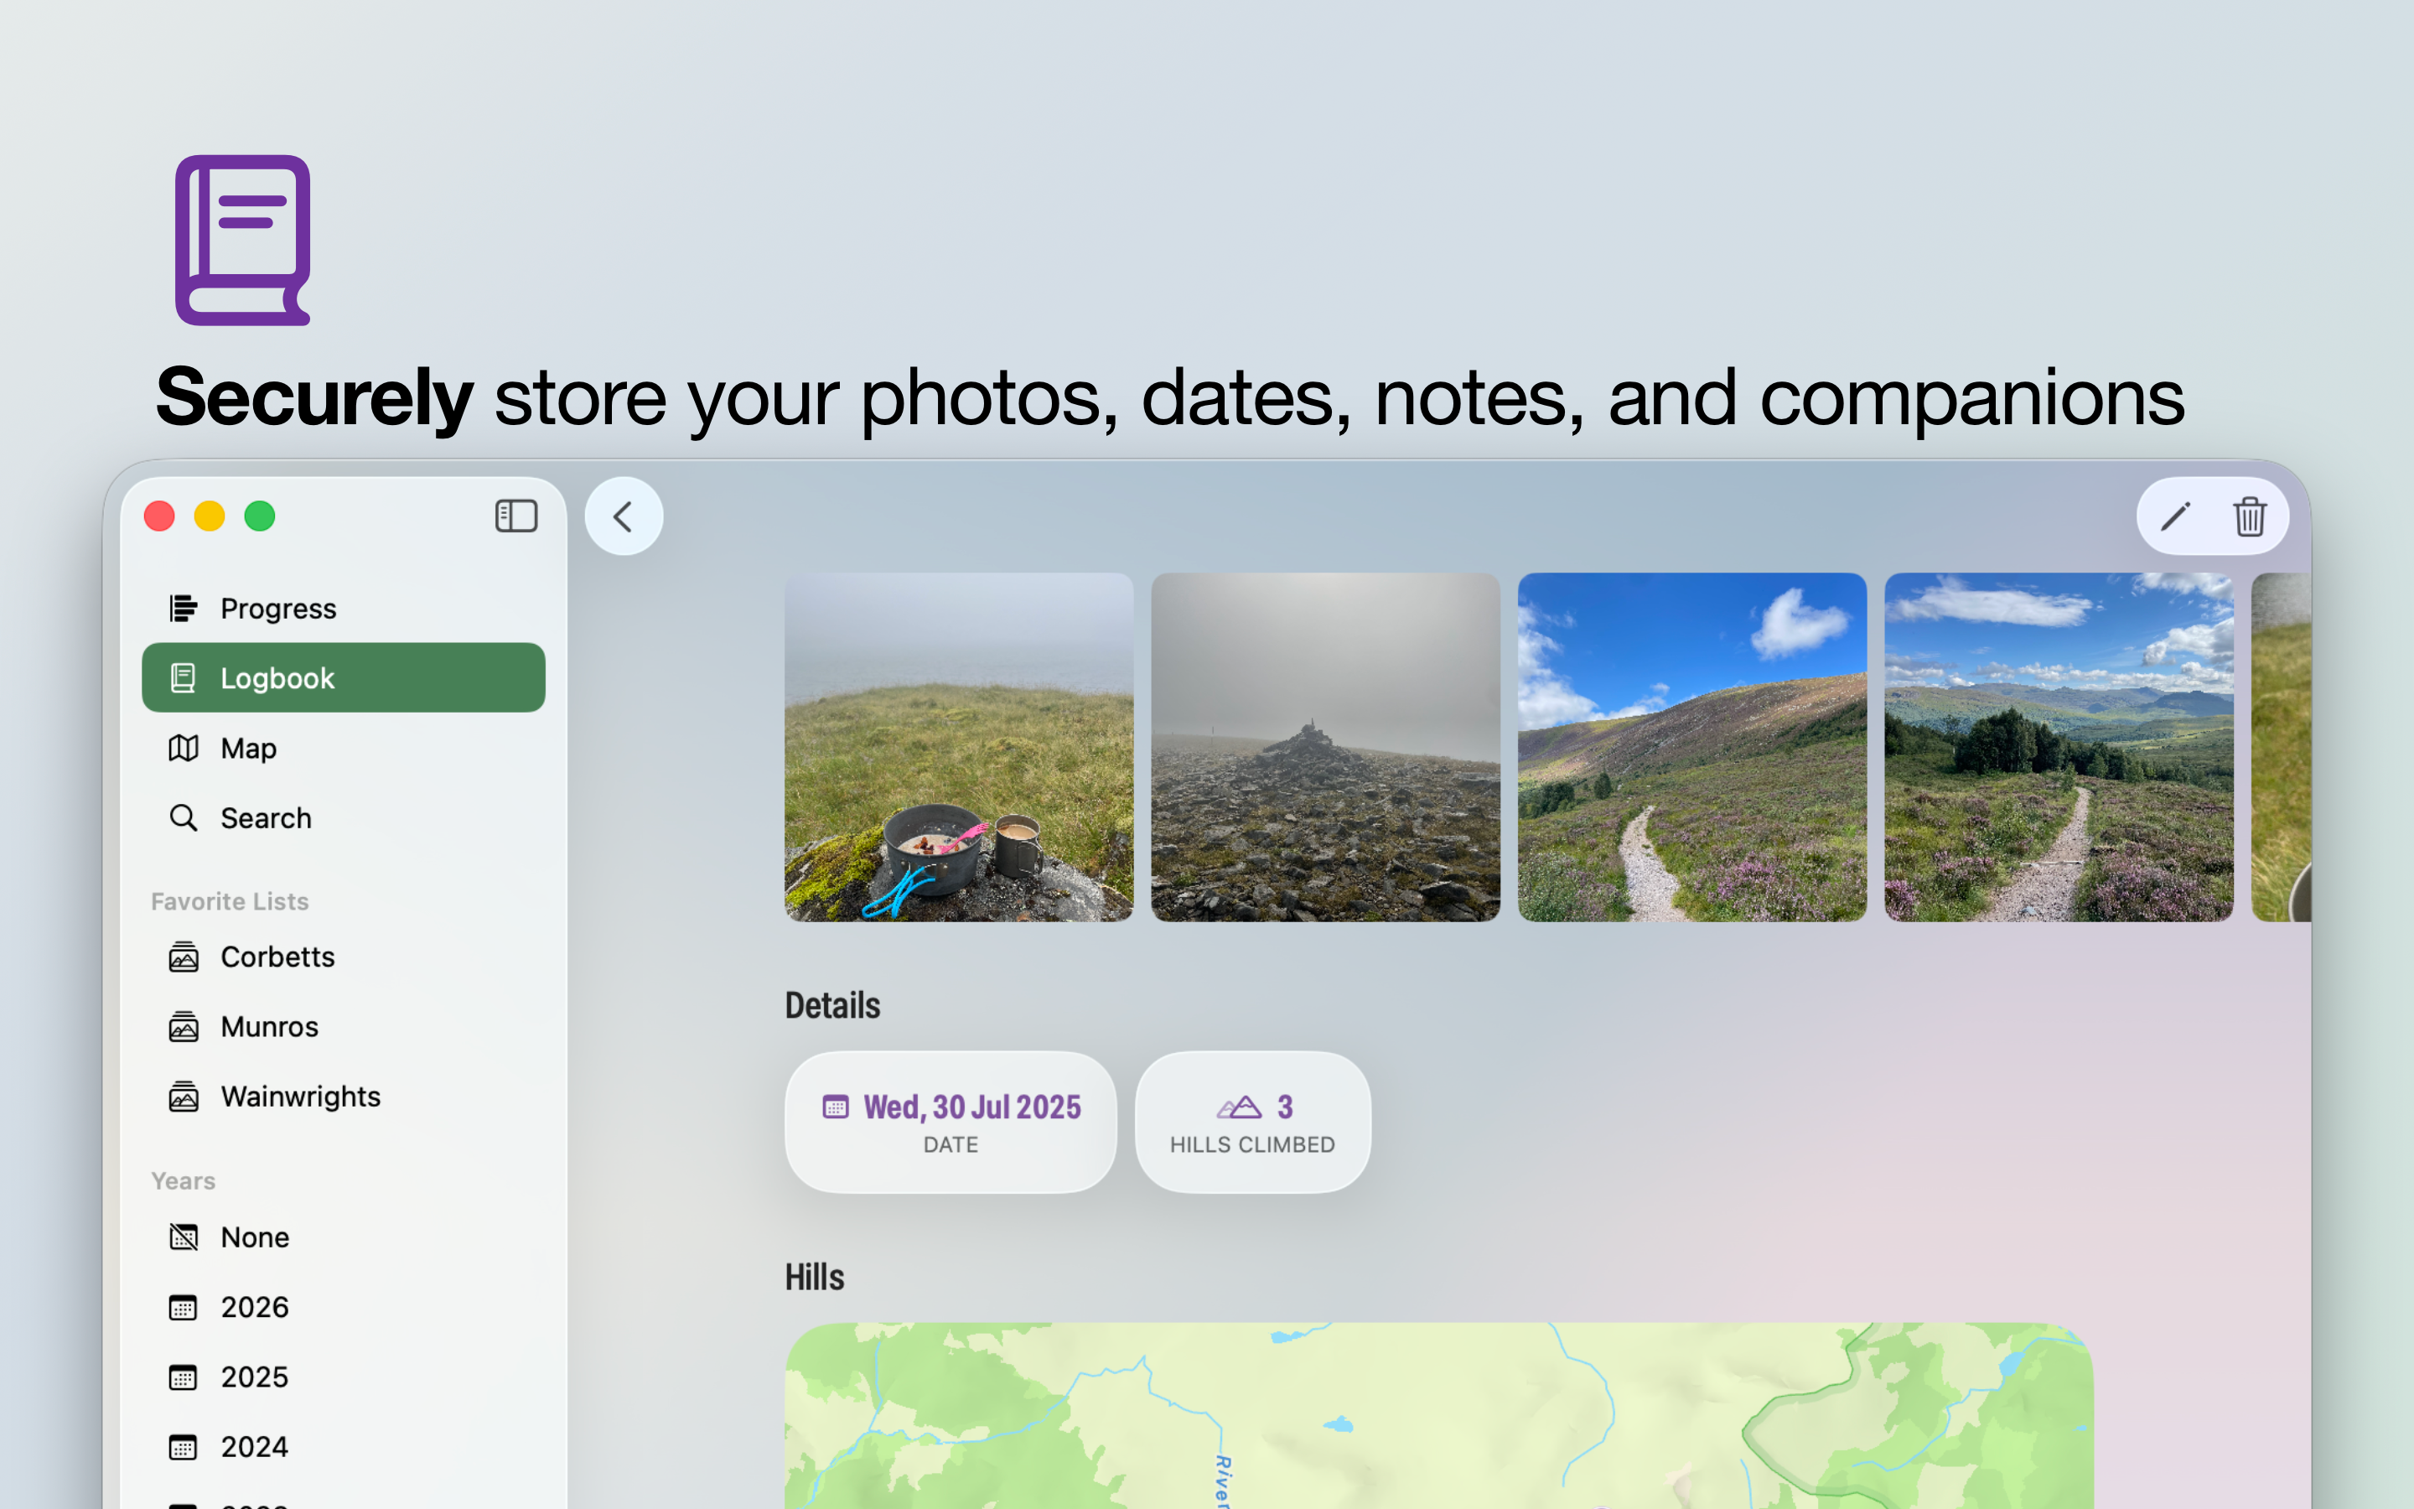Click the Wainwrights list icon

click(x=184, y=1096)
